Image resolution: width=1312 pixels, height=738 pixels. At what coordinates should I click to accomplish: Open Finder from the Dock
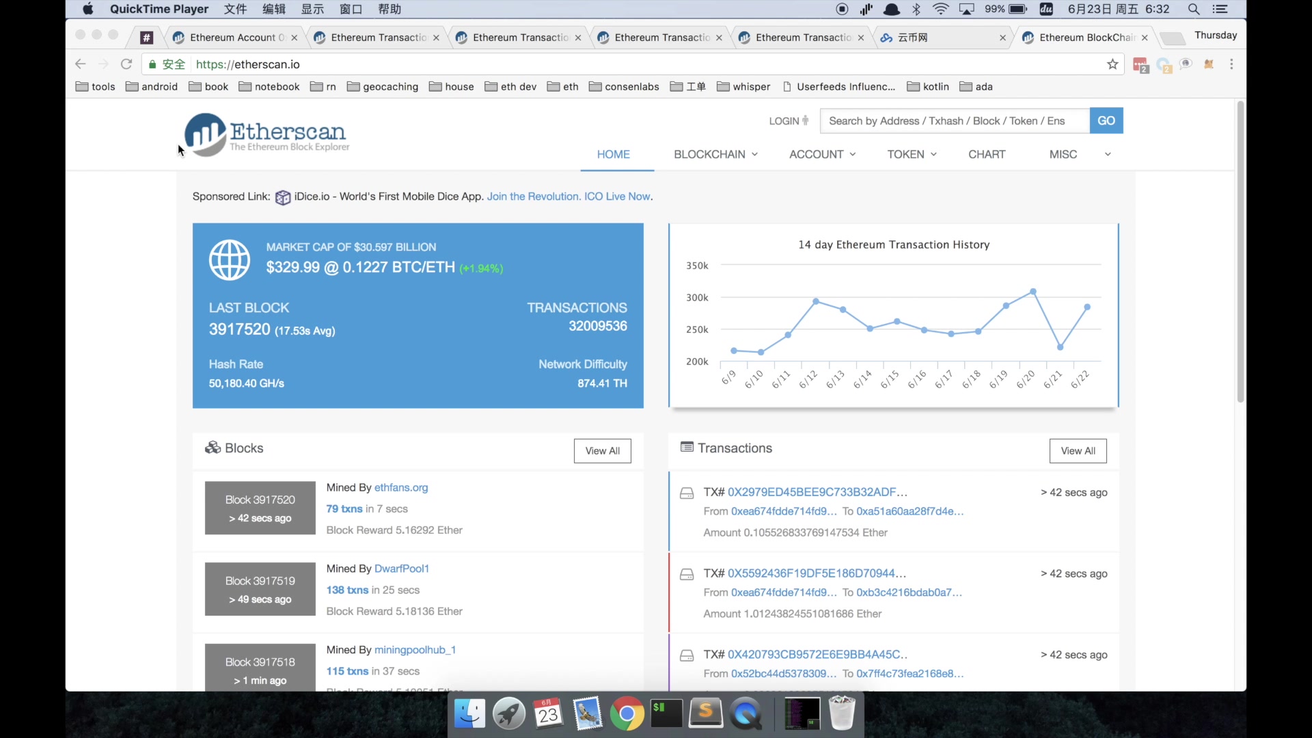tap(469, 714)
